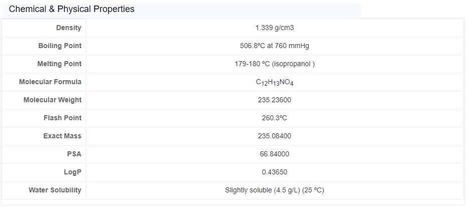Select the 235.23600 molecular weight value
Viewport: 473px width, 215px height.
[275, 100]
